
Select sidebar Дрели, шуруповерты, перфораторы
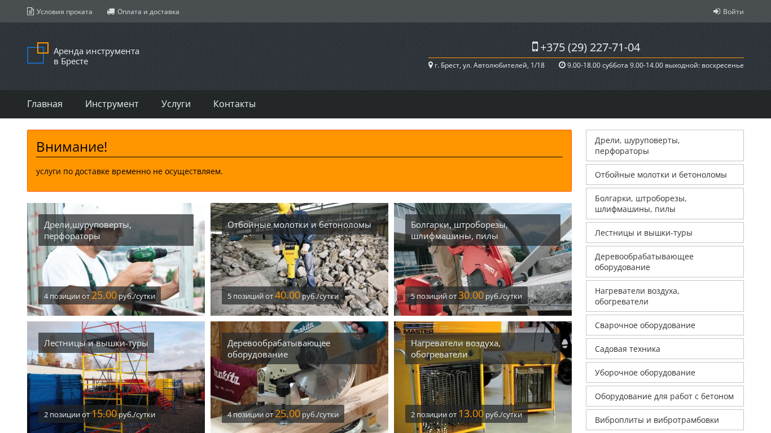[x=665, y=145]
